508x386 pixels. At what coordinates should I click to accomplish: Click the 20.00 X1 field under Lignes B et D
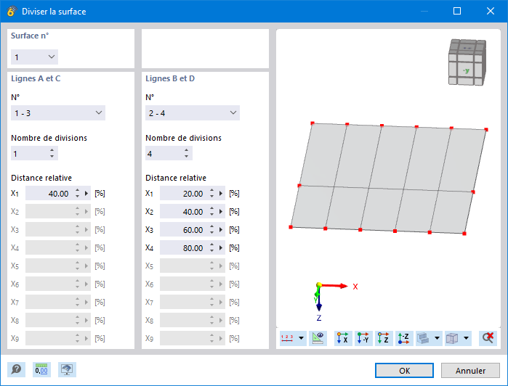(184, 194)
